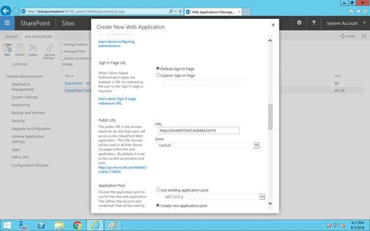Open System Settings in left navigation

pyautogui.click(x=24, y=97)
